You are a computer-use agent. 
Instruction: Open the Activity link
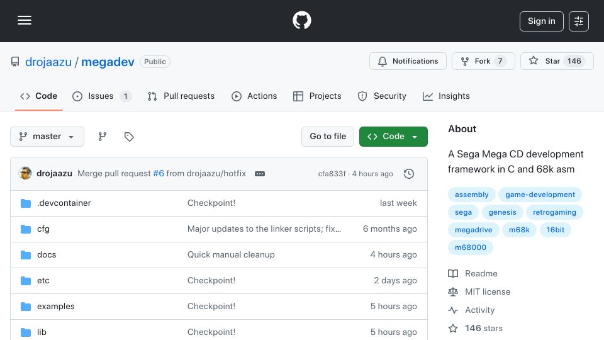click(471, 310)
